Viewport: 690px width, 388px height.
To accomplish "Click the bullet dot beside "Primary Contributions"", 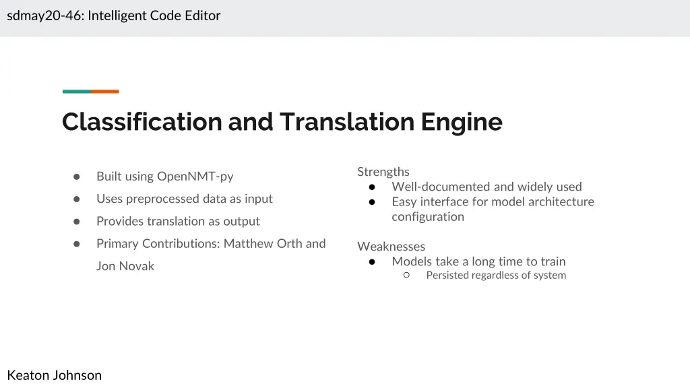I will pos(77,244).
